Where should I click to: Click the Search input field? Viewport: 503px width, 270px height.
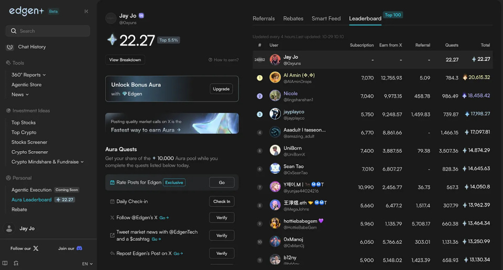(48, 31)
